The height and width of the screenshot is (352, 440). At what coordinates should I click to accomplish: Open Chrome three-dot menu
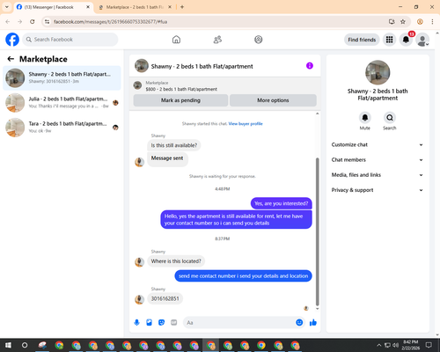[x=432, y=22]
